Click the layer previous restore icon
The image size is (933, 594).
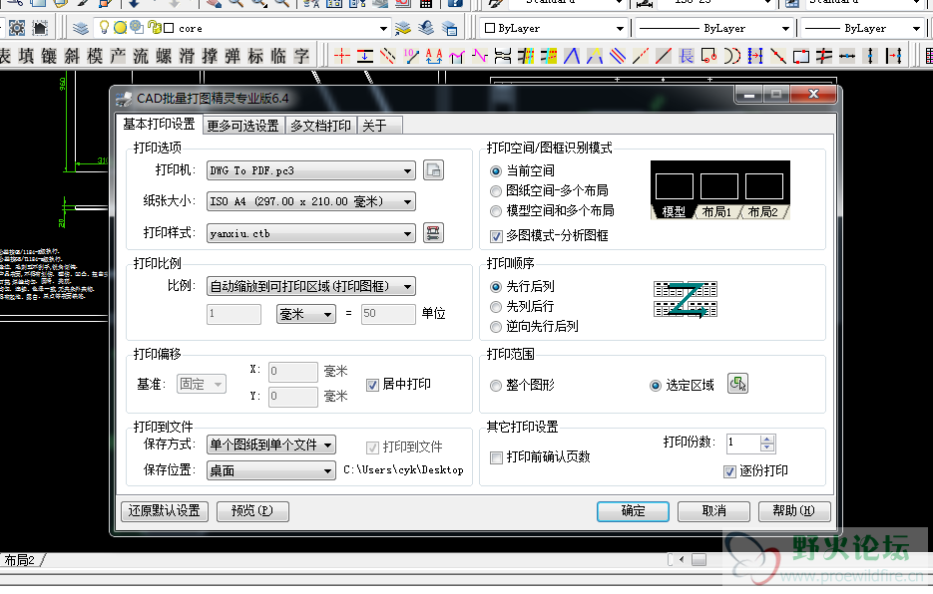click(426, 28)
